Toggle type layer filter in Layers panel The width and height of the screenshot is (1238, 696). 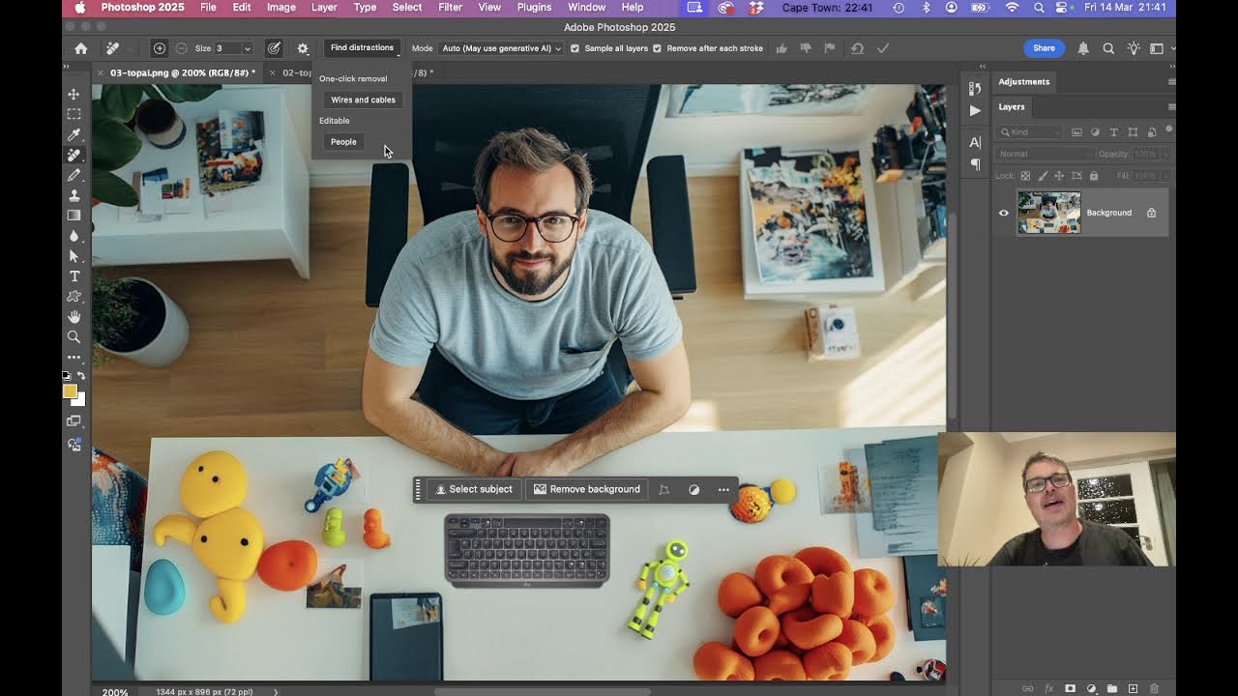click(1113, 132)
